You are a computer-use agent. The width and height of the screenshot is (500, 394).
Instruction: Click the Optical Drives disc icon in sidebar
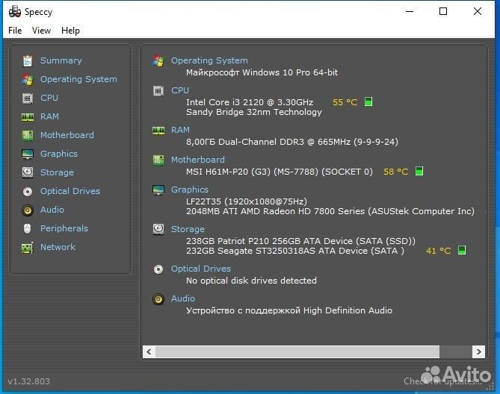point(28,192)
